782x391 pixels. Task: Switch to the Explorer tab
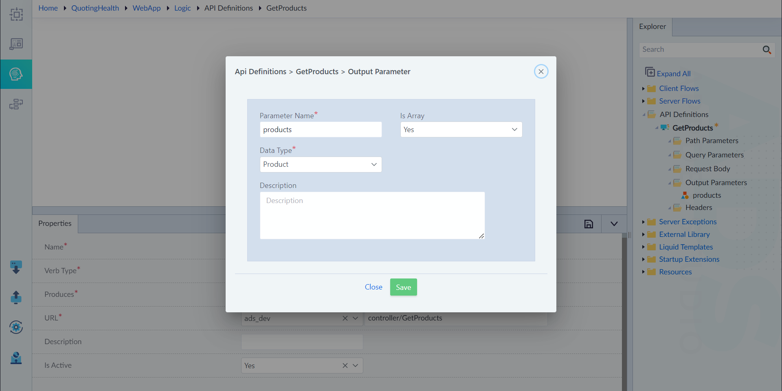[x=652, y=27]
